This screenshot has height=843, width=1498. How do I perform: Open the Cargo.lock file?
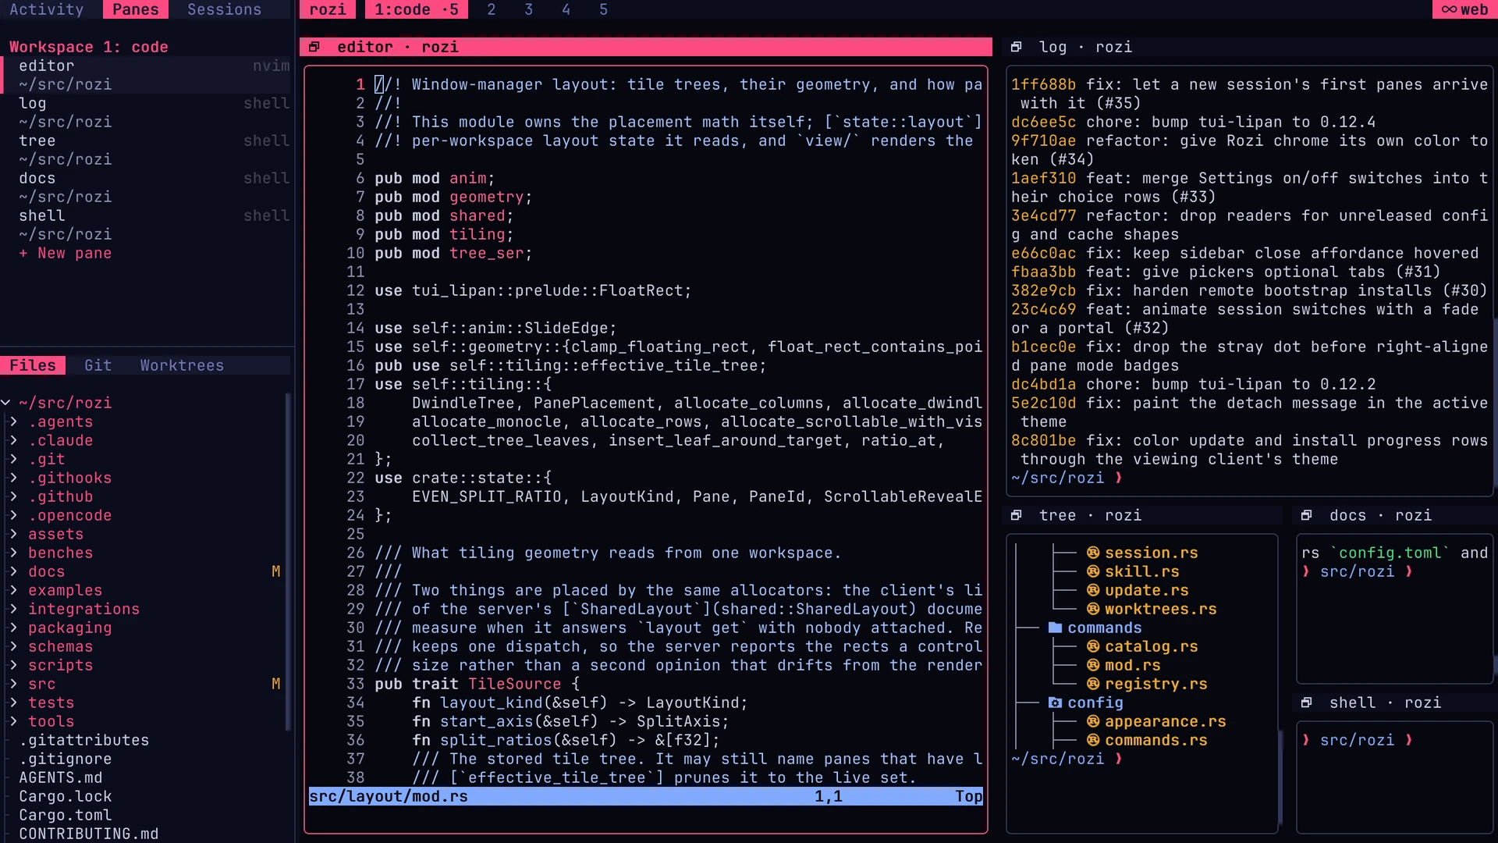pyautogui.click(x=66, y=796)
